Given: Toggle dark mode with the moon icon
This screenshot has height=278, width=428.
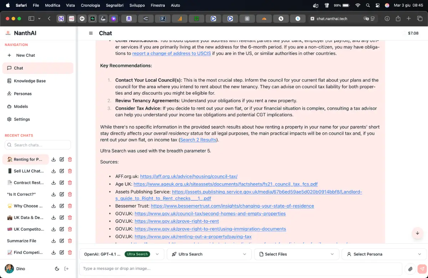Looking at the screenshot, I should coord(57,269).
